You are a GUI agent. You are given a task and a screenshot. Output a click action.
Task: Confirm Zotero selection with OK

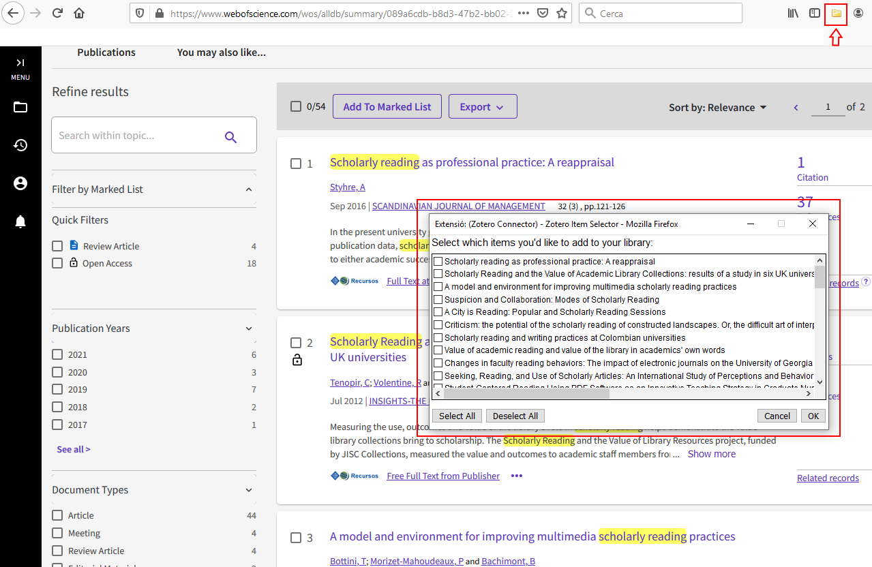click(x=813, y=416)
